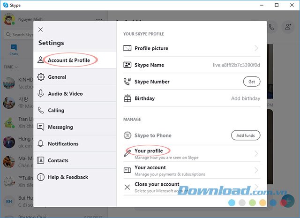This screenshot has height=218, width=300.
Task: Open Notifications settings
Action: (x=75, y=143)
